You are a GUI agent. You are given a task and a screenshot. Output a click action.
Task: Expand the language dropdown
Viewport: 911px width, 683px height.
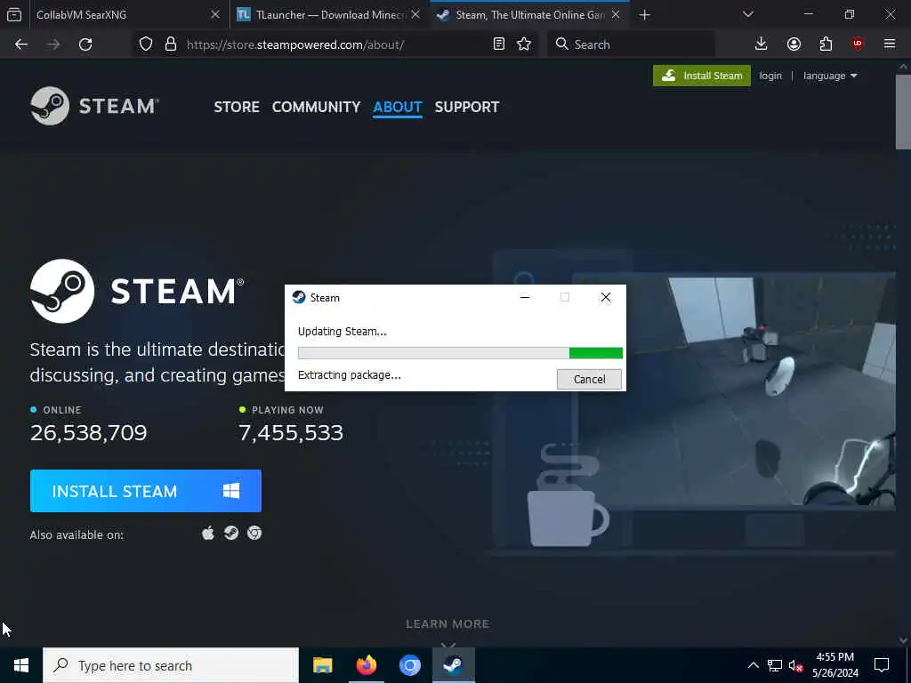pyautogui.click(x=830, y=76)
